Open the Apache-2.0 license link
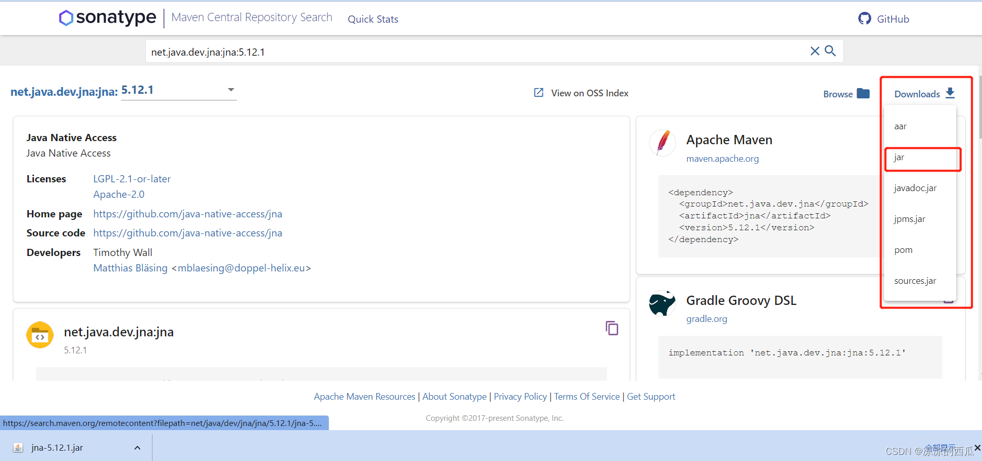Screen dimensions: 982x461 point(118,194)
